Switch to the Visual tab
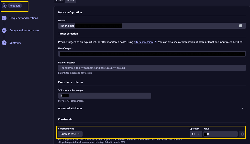Viewport: 250px width, 144px height. pyautogui.click(x=60, y=1)
